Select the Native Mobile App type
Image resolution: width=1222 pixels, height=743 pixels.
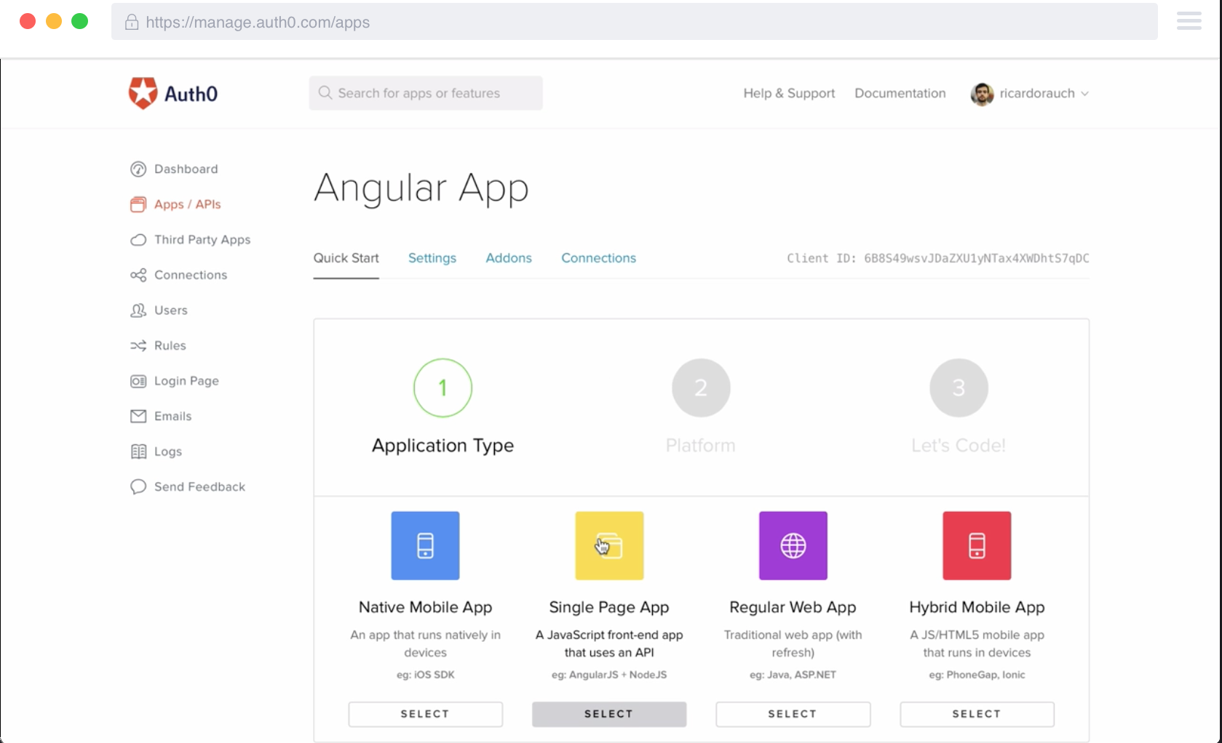pos(425,714)
